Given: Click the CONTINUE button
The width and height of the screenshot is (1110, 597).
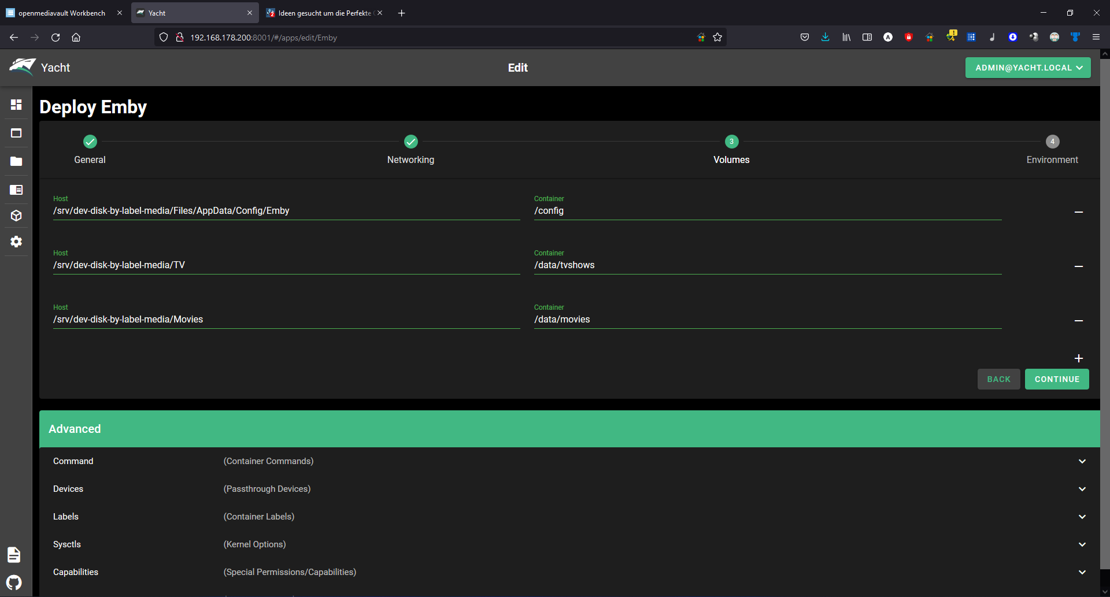Looking at the screenshot, I should 1057,379.
